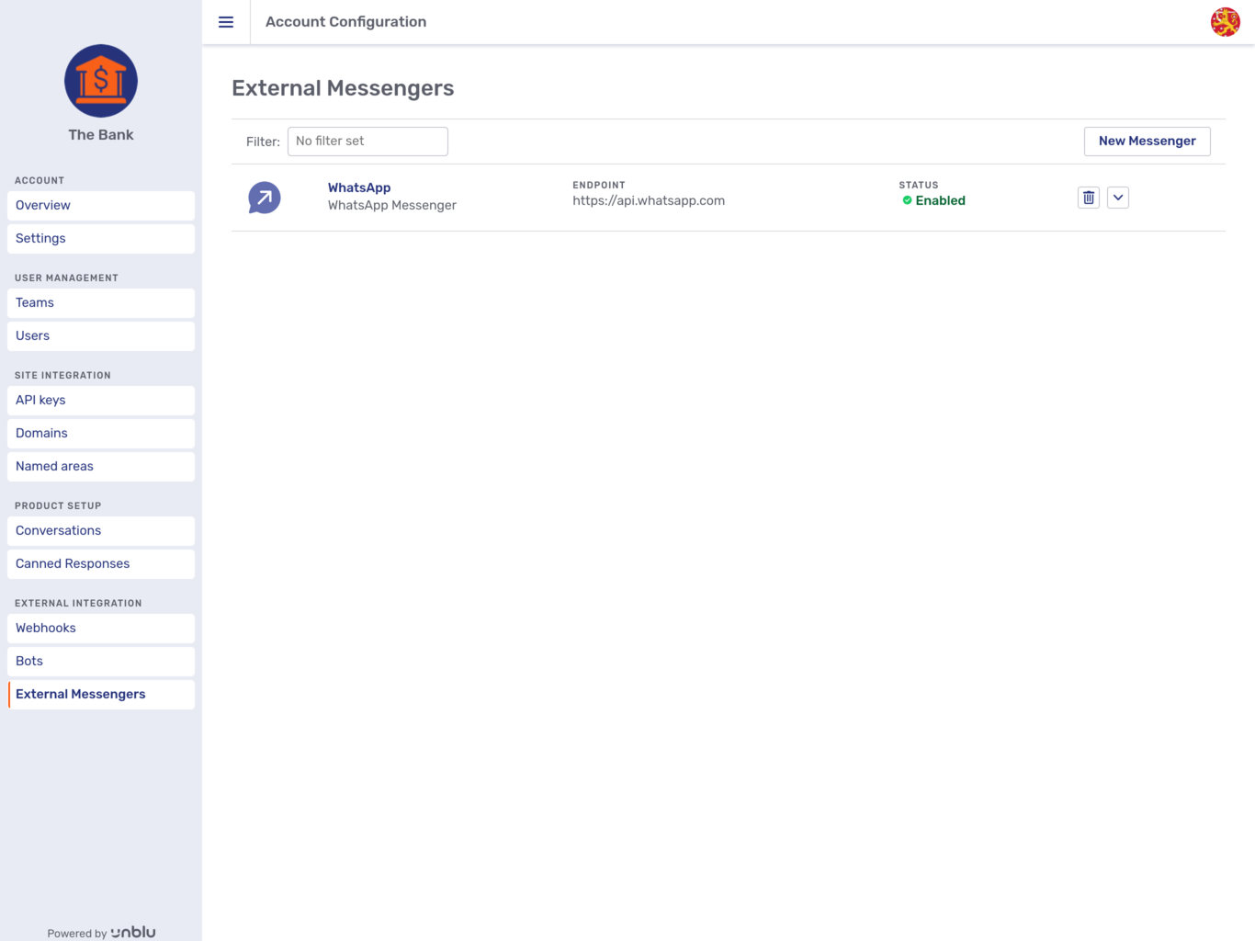Switch to the Settings section
Image resolution: width=1255 pixels, height=941 pixels.
[x=40, y=238]
